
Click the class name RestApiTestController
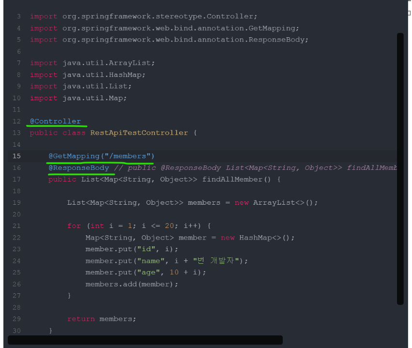tap(139, 133)
